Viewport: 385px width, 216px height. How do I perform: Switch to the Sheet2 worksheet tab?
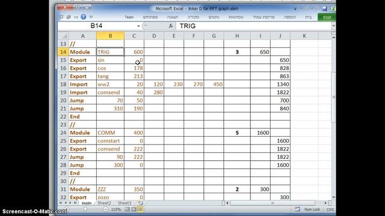(x=104, y=203)
